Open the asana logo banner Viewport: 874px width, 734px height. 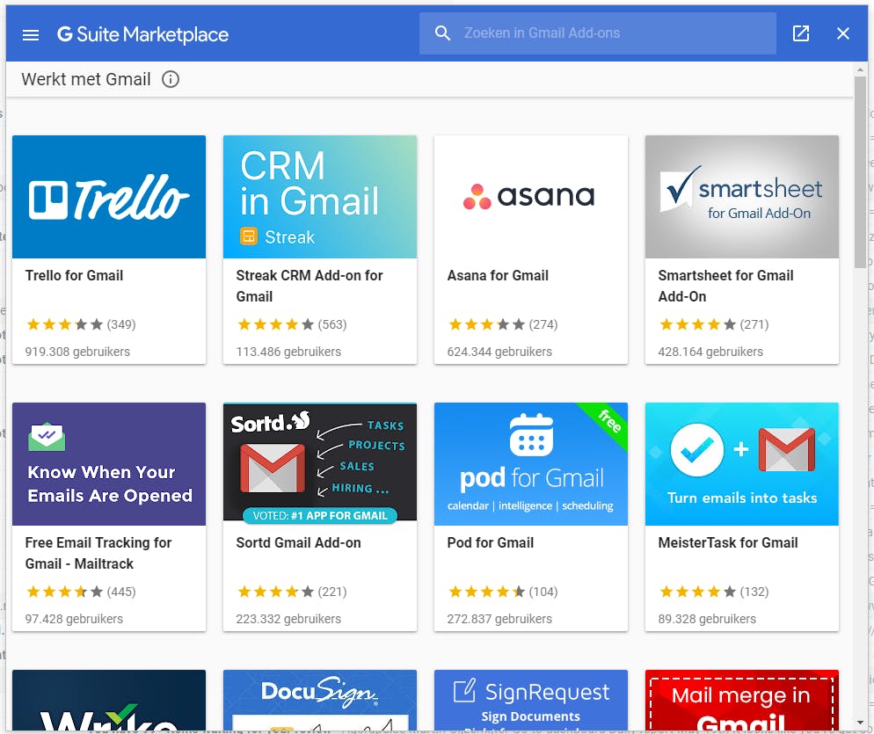(531, 197)
